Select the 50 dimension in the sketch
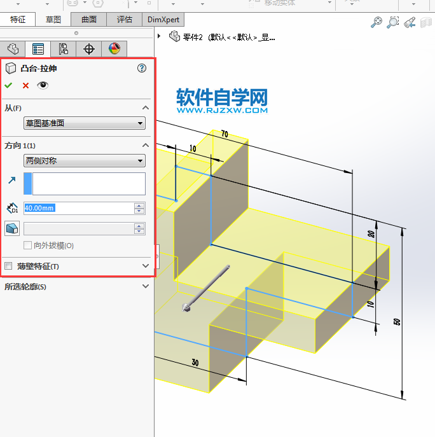Image resolution: width=435 pixels, height=437 pixels. point(397,322)
